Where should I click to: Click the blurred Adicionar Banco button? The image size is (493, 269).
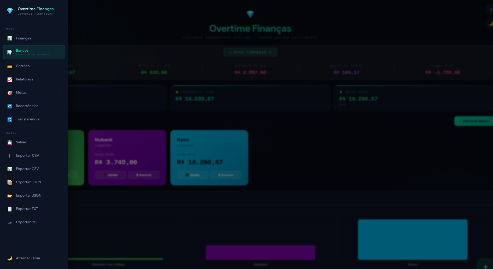474,121
